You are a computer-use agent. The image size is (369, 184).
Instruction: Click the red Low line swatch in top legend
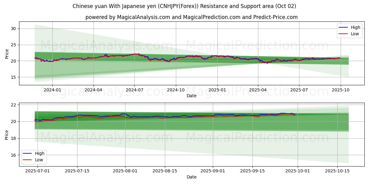point(343,34)
